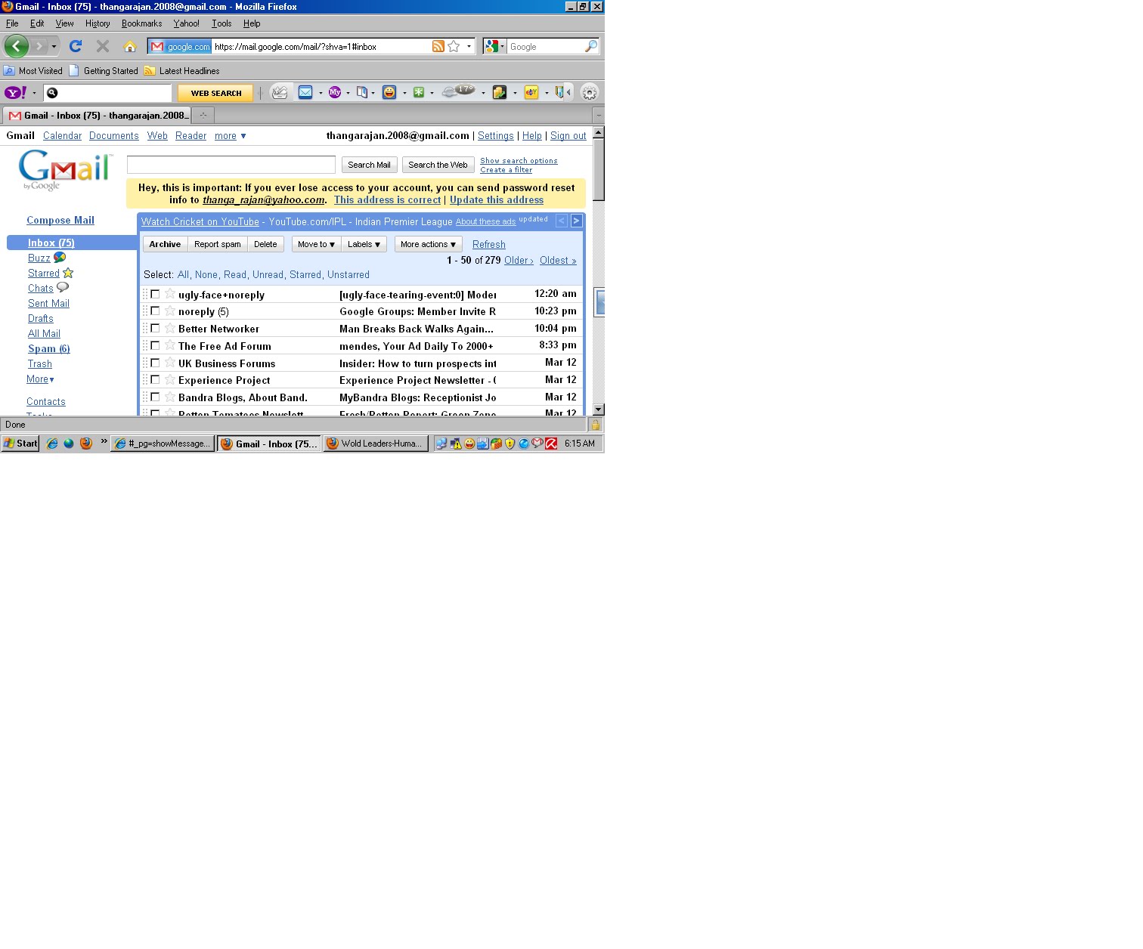Click the Yahoo finance toolbar icon
The width and height of the screenshot is (1143, 949).
[x=500, y=92]
